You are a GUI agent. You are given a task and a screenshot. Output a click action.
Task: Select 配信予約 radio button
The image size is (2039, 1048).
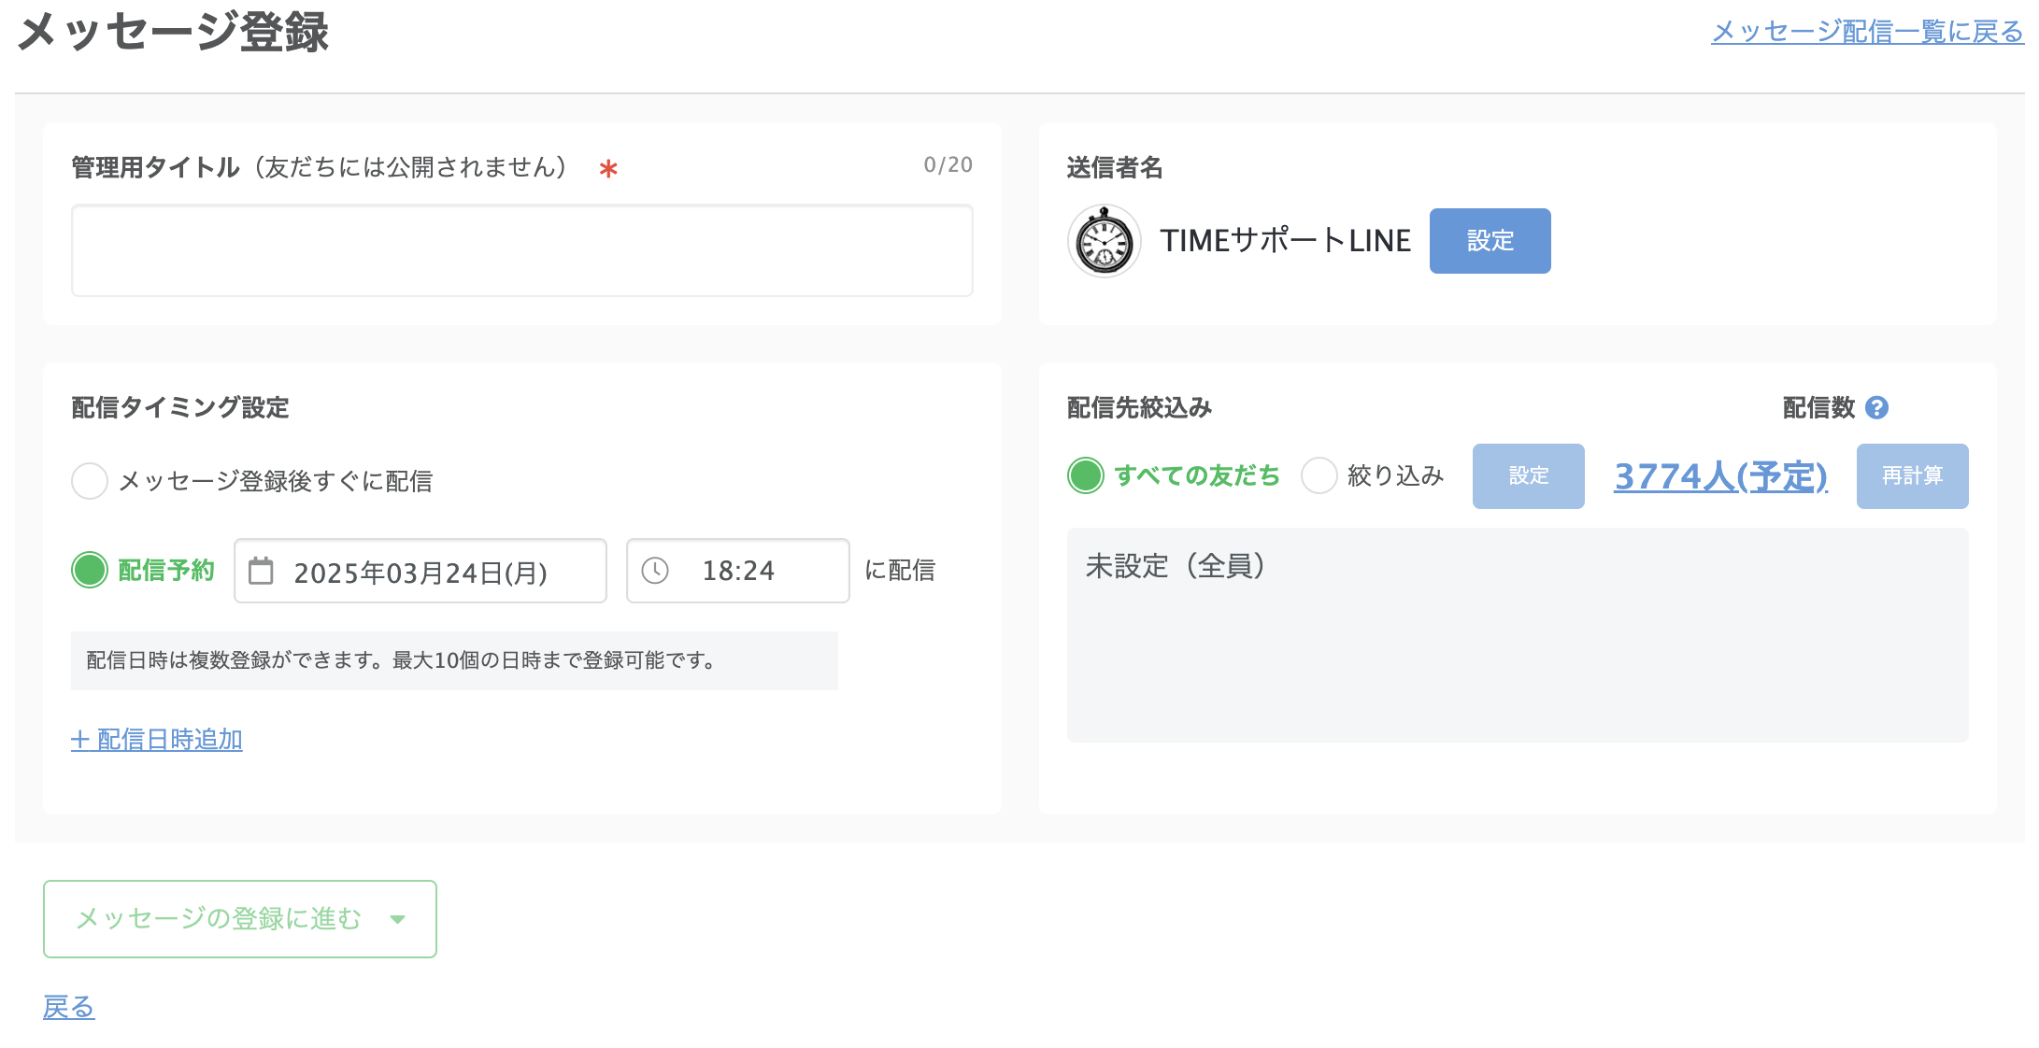[90, 570]
